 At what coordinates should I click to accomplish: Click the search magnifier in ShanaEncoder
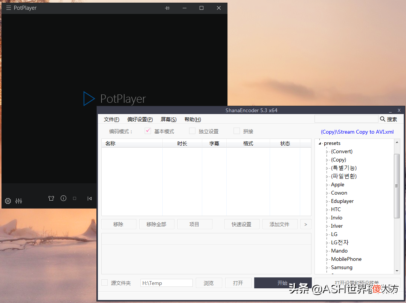pyautogui.click(x=382, y=119)
